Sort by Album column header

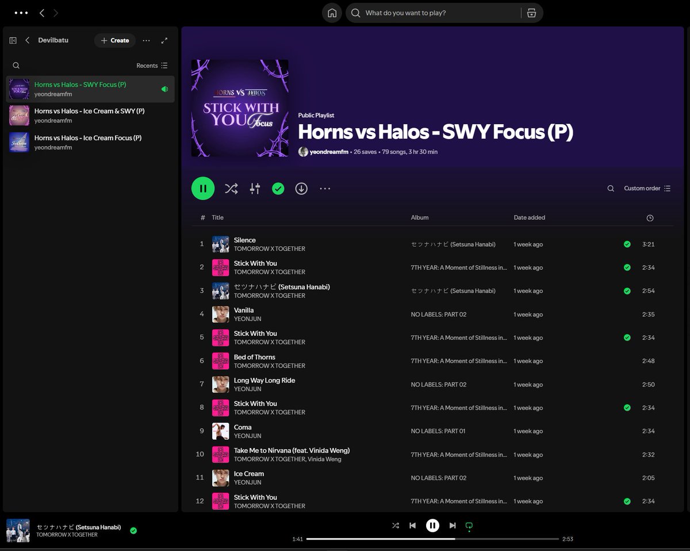[420, 217]
